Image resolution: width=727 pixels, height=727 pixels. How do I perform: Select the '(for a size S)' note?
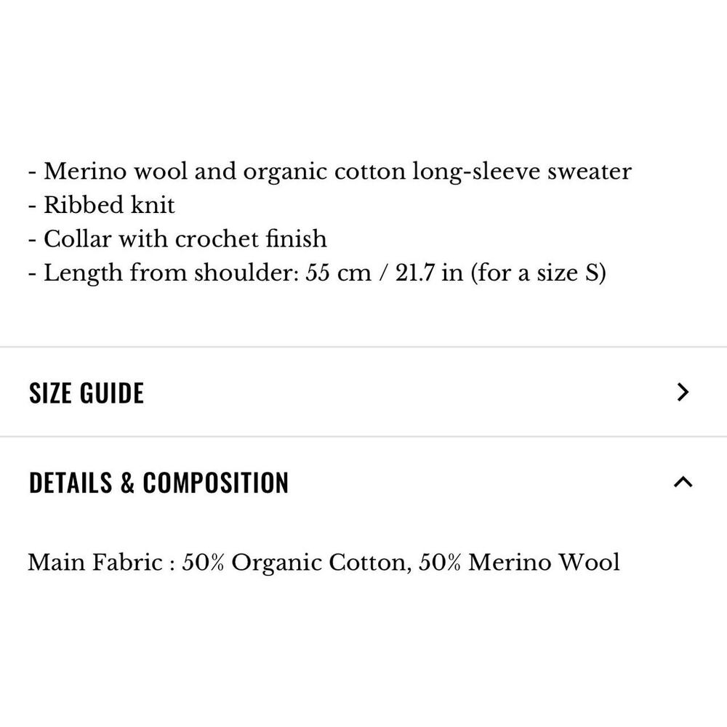tap(538, 273)
